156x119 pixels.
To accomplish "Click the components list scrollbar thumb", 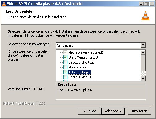I will point(143,63).
